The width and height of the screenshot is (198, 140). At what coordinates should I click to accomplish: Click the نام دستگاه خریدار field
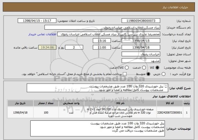click(102, 28)
